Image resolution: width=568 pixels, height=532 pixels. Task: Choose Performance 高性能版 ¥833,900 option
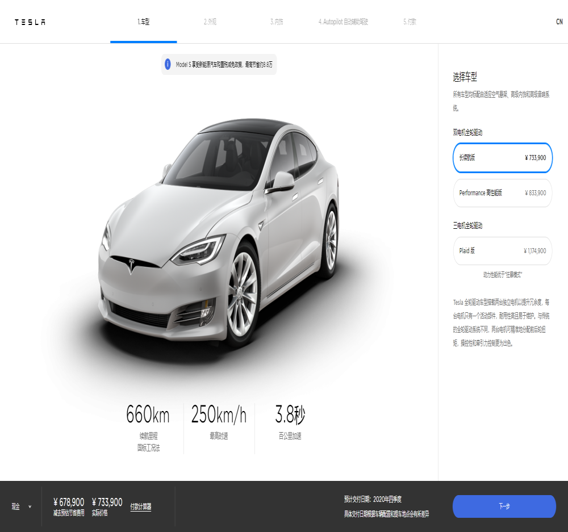pyautogui.click(x=503, y=193)
